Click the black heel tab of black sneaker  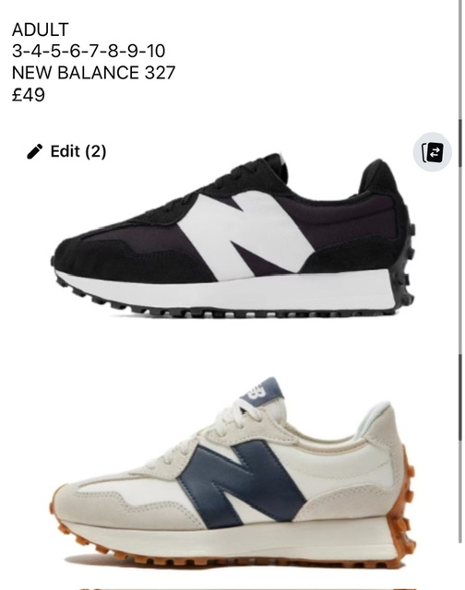(x=379, y=176)
